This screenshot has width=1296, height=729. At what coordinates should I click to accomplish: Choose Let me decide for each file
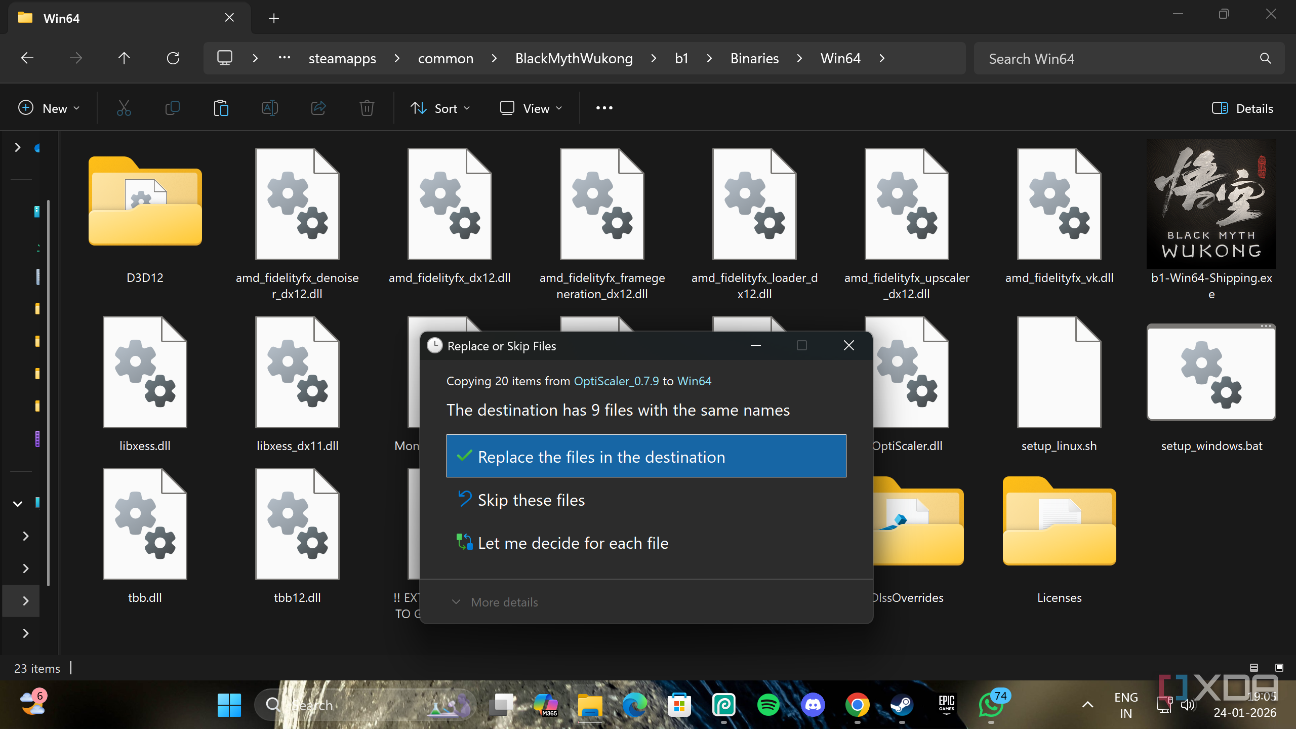click(x=646, y=543)
